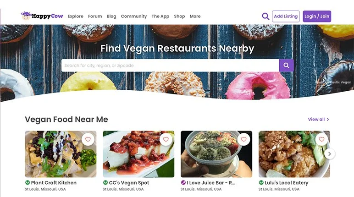Expand the More menu
Image resolution: width=354 pixels, height=197 pixels.
click(x=195, y=16)
